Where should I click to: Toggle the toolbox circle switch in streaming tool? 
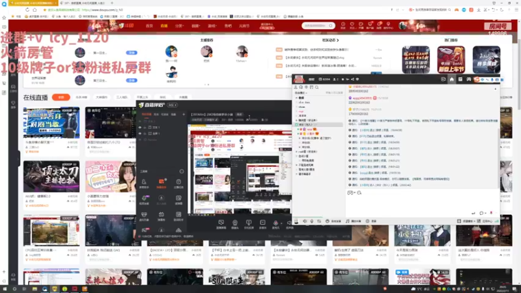click(x=182, y=171)
